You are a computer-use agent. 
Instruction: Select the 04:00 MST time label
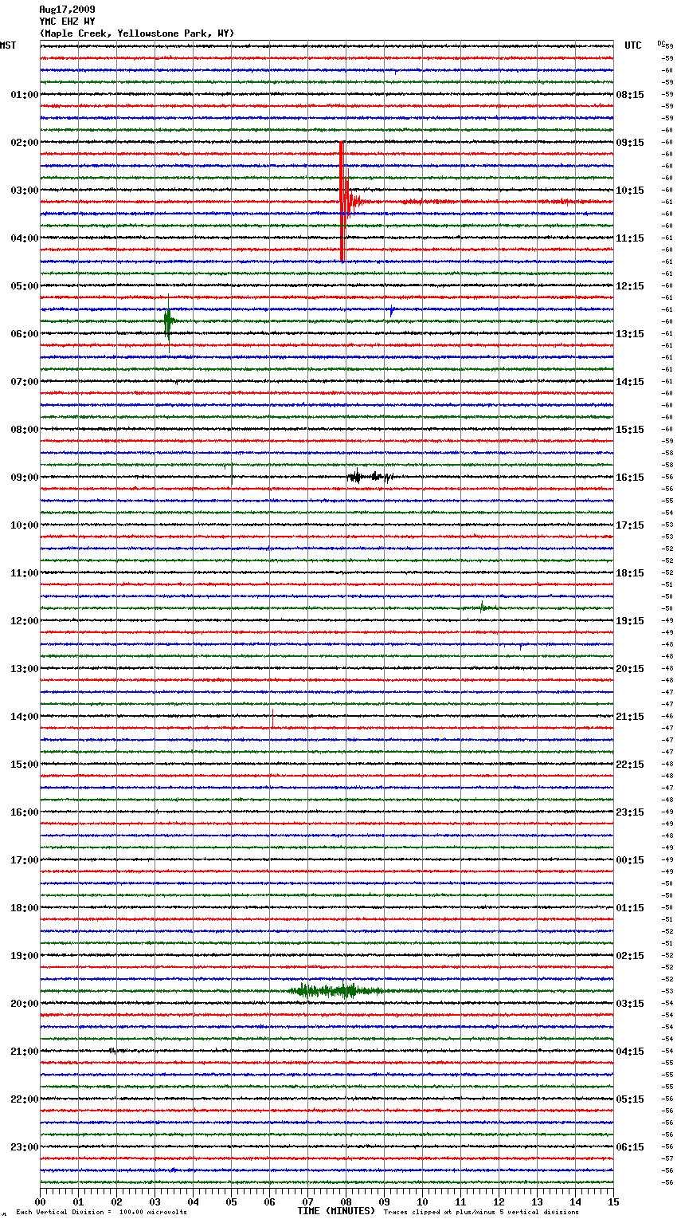(25, 238)
